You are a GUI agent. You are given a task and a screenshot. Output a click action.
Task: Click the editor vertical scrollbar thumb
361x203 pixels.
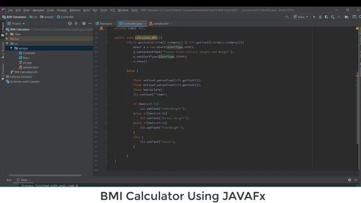tap(358, 108)
